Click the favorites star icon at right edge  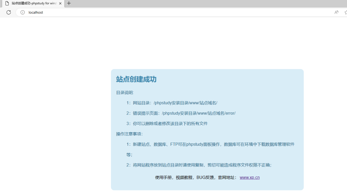345,12
